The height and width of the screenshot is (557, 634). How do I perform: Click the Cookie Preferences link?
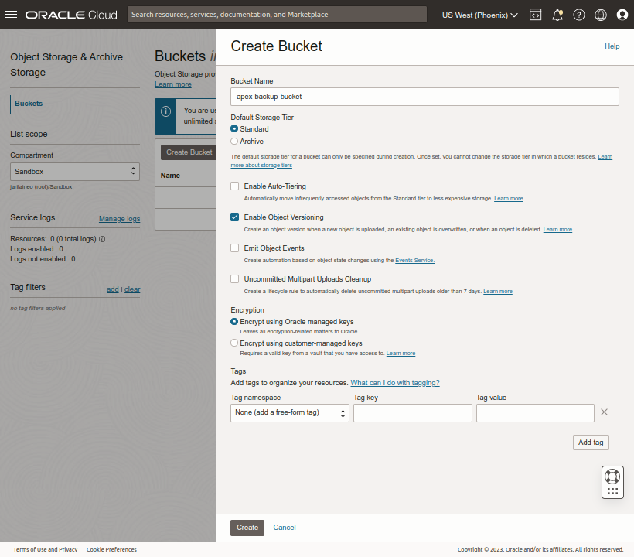coord(111,549)
